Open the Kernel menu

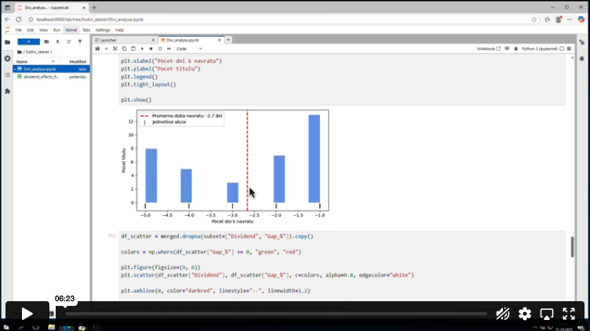71,30
